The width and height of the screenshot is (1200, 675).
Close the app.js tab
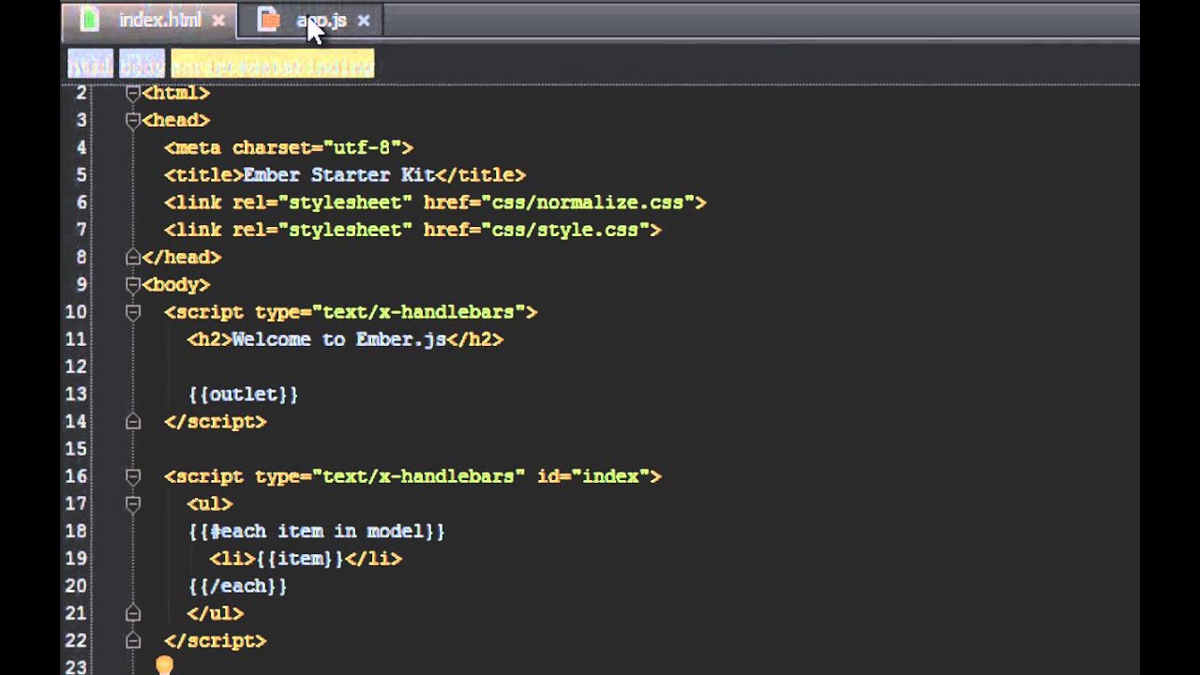(364, 20)
